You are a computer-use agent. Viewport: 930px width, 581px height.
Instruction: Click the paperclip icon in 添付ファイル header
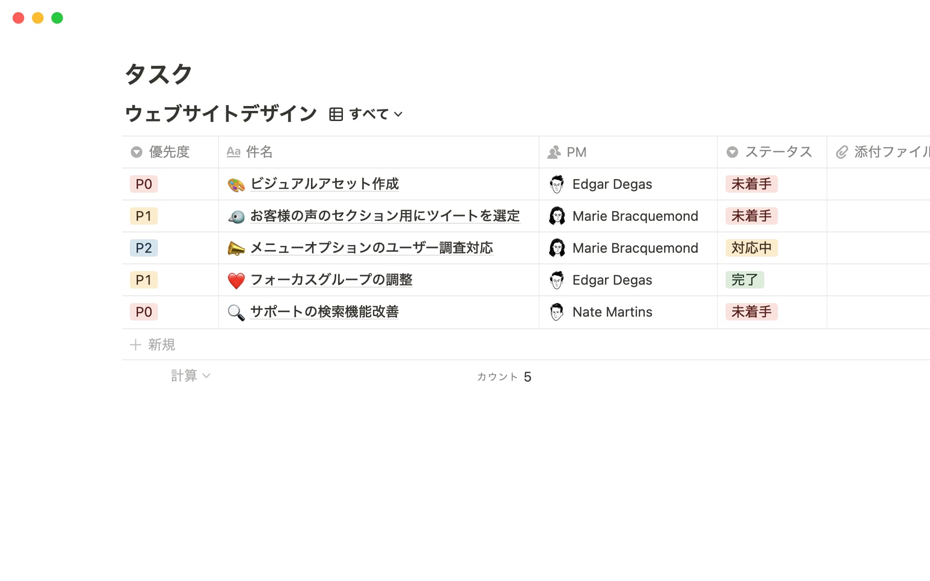(x=842, y=152)
